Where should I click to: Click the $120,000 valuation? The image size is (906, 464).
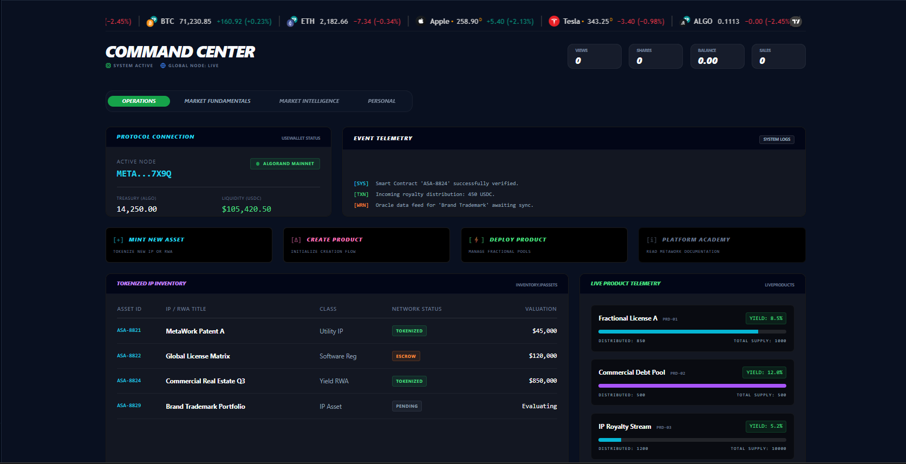pos(543,356)
